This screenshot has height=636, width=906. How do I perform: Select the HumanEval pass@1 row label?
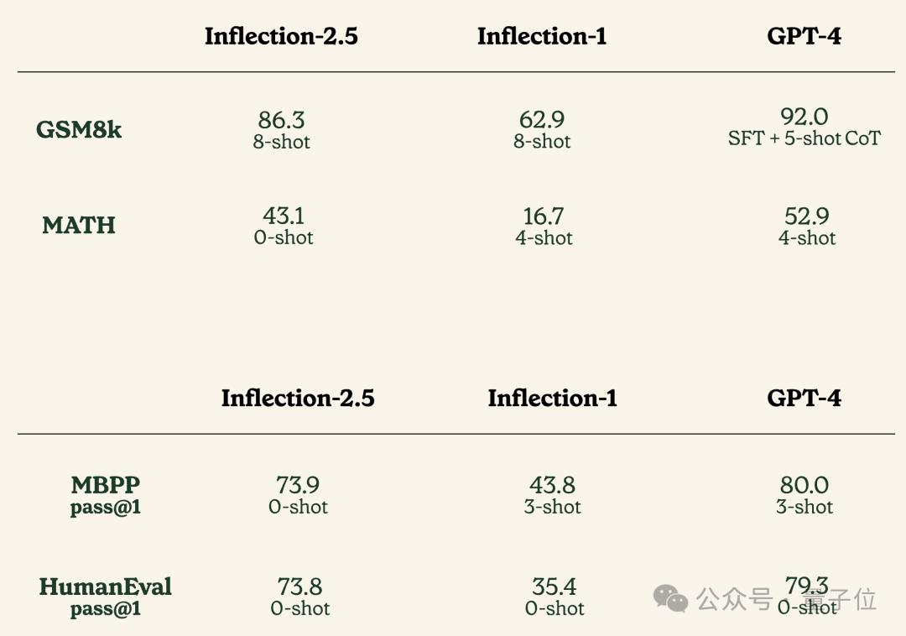106,597
